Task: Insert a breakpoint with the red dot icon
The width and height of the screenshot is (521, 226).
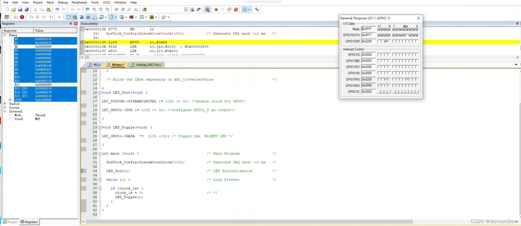Action: point(216,10)
